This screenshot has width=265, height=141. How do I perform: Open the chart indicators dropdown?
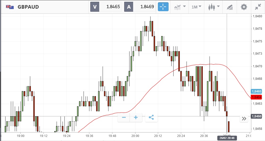click(180, 7)
